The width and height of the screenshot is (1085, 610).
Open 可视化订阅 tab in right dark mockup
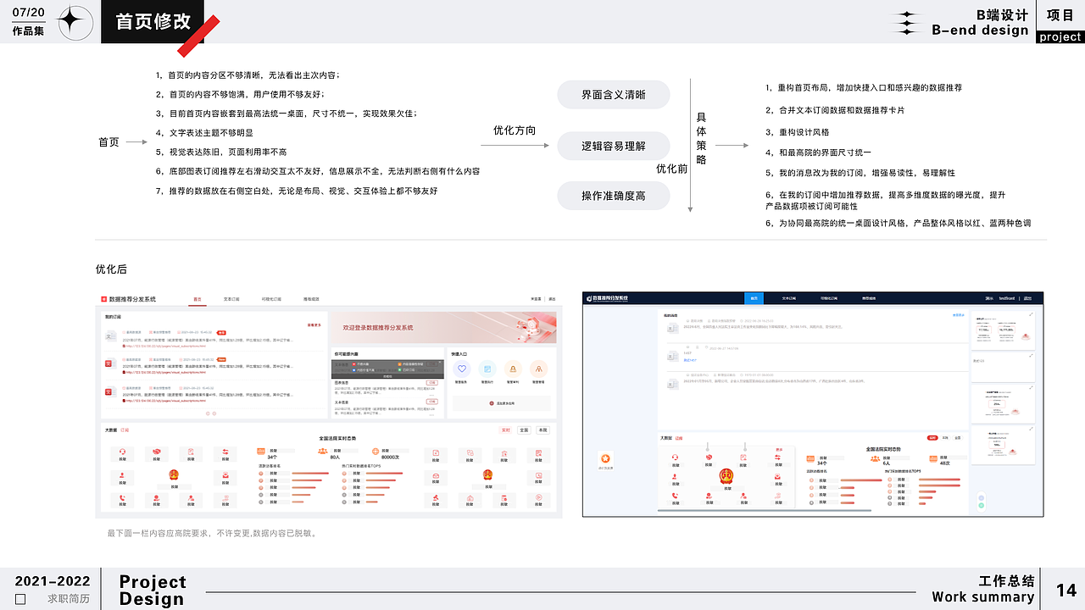pos(828,298)
